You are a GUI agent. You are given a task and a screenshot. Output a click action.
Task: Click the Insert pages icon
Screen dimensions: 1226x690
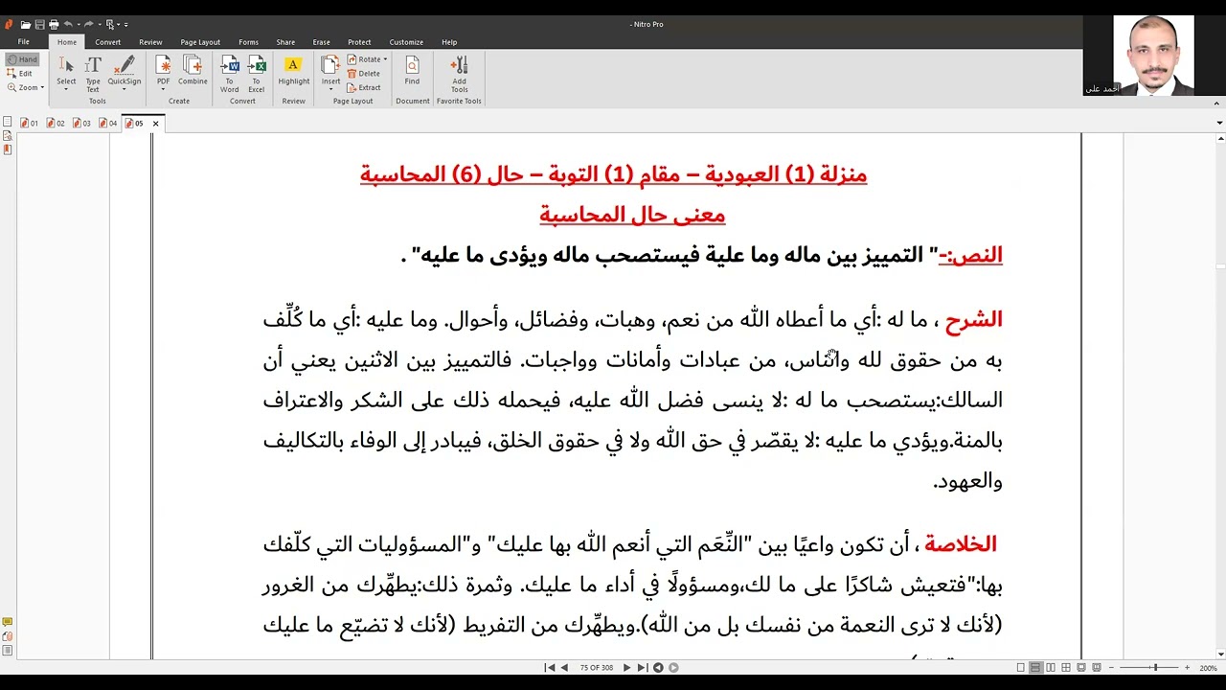tap(330, 64)
